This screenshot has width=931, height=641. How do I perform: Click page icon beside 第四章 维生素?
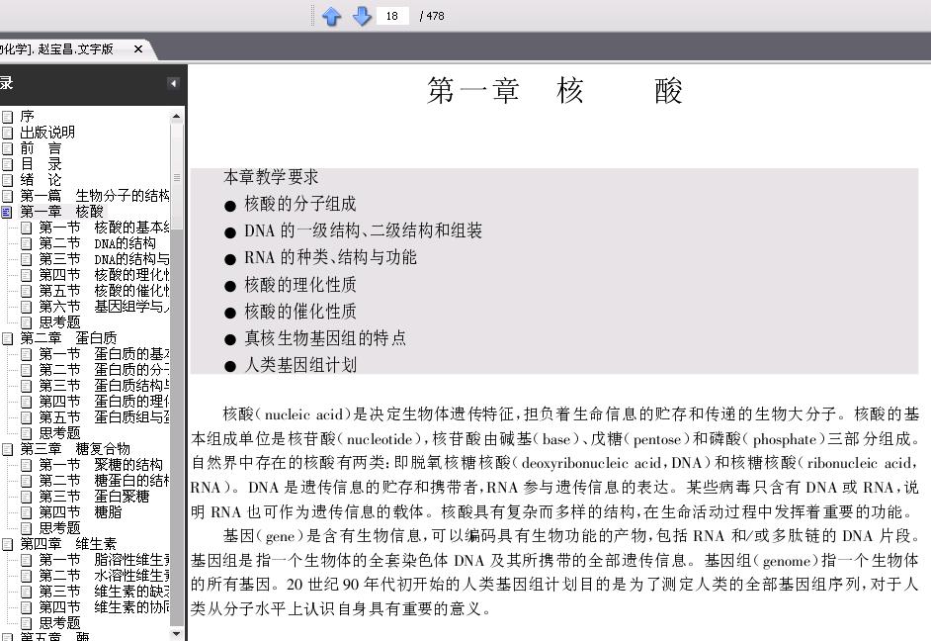coord(7,544)
